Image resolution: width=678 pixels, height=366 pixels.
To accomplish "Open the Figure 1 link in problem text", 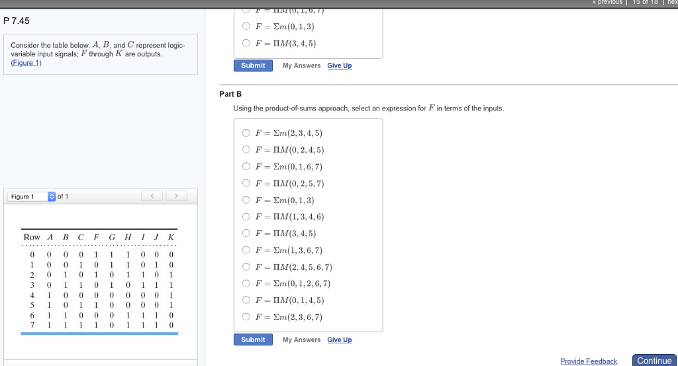I will click(26, 63).
